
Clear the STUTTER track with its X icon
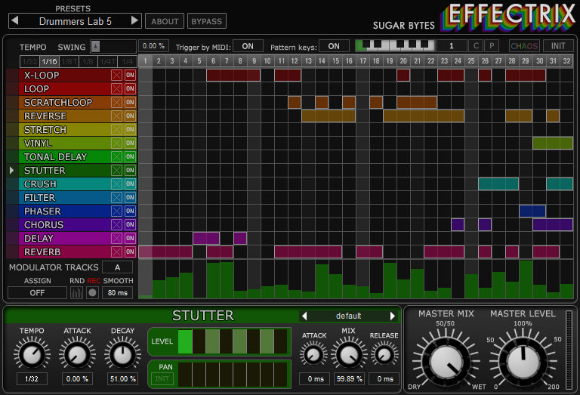(116, 170)
